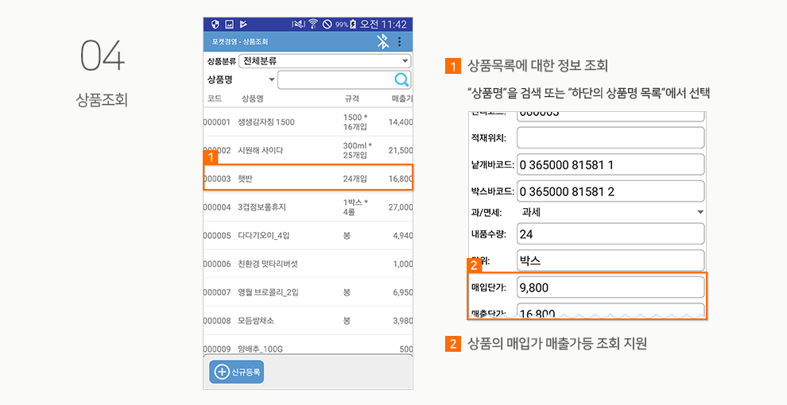Viewport: 787px width, 405px height.
Task: Tap the clock showing 오전 11:42
Action: (383, 24)
